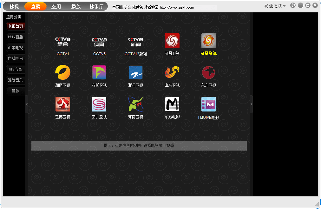
Task: Select the 安徽卫视 channel logo
Action: pyautogui.click(x=99, y=72)
